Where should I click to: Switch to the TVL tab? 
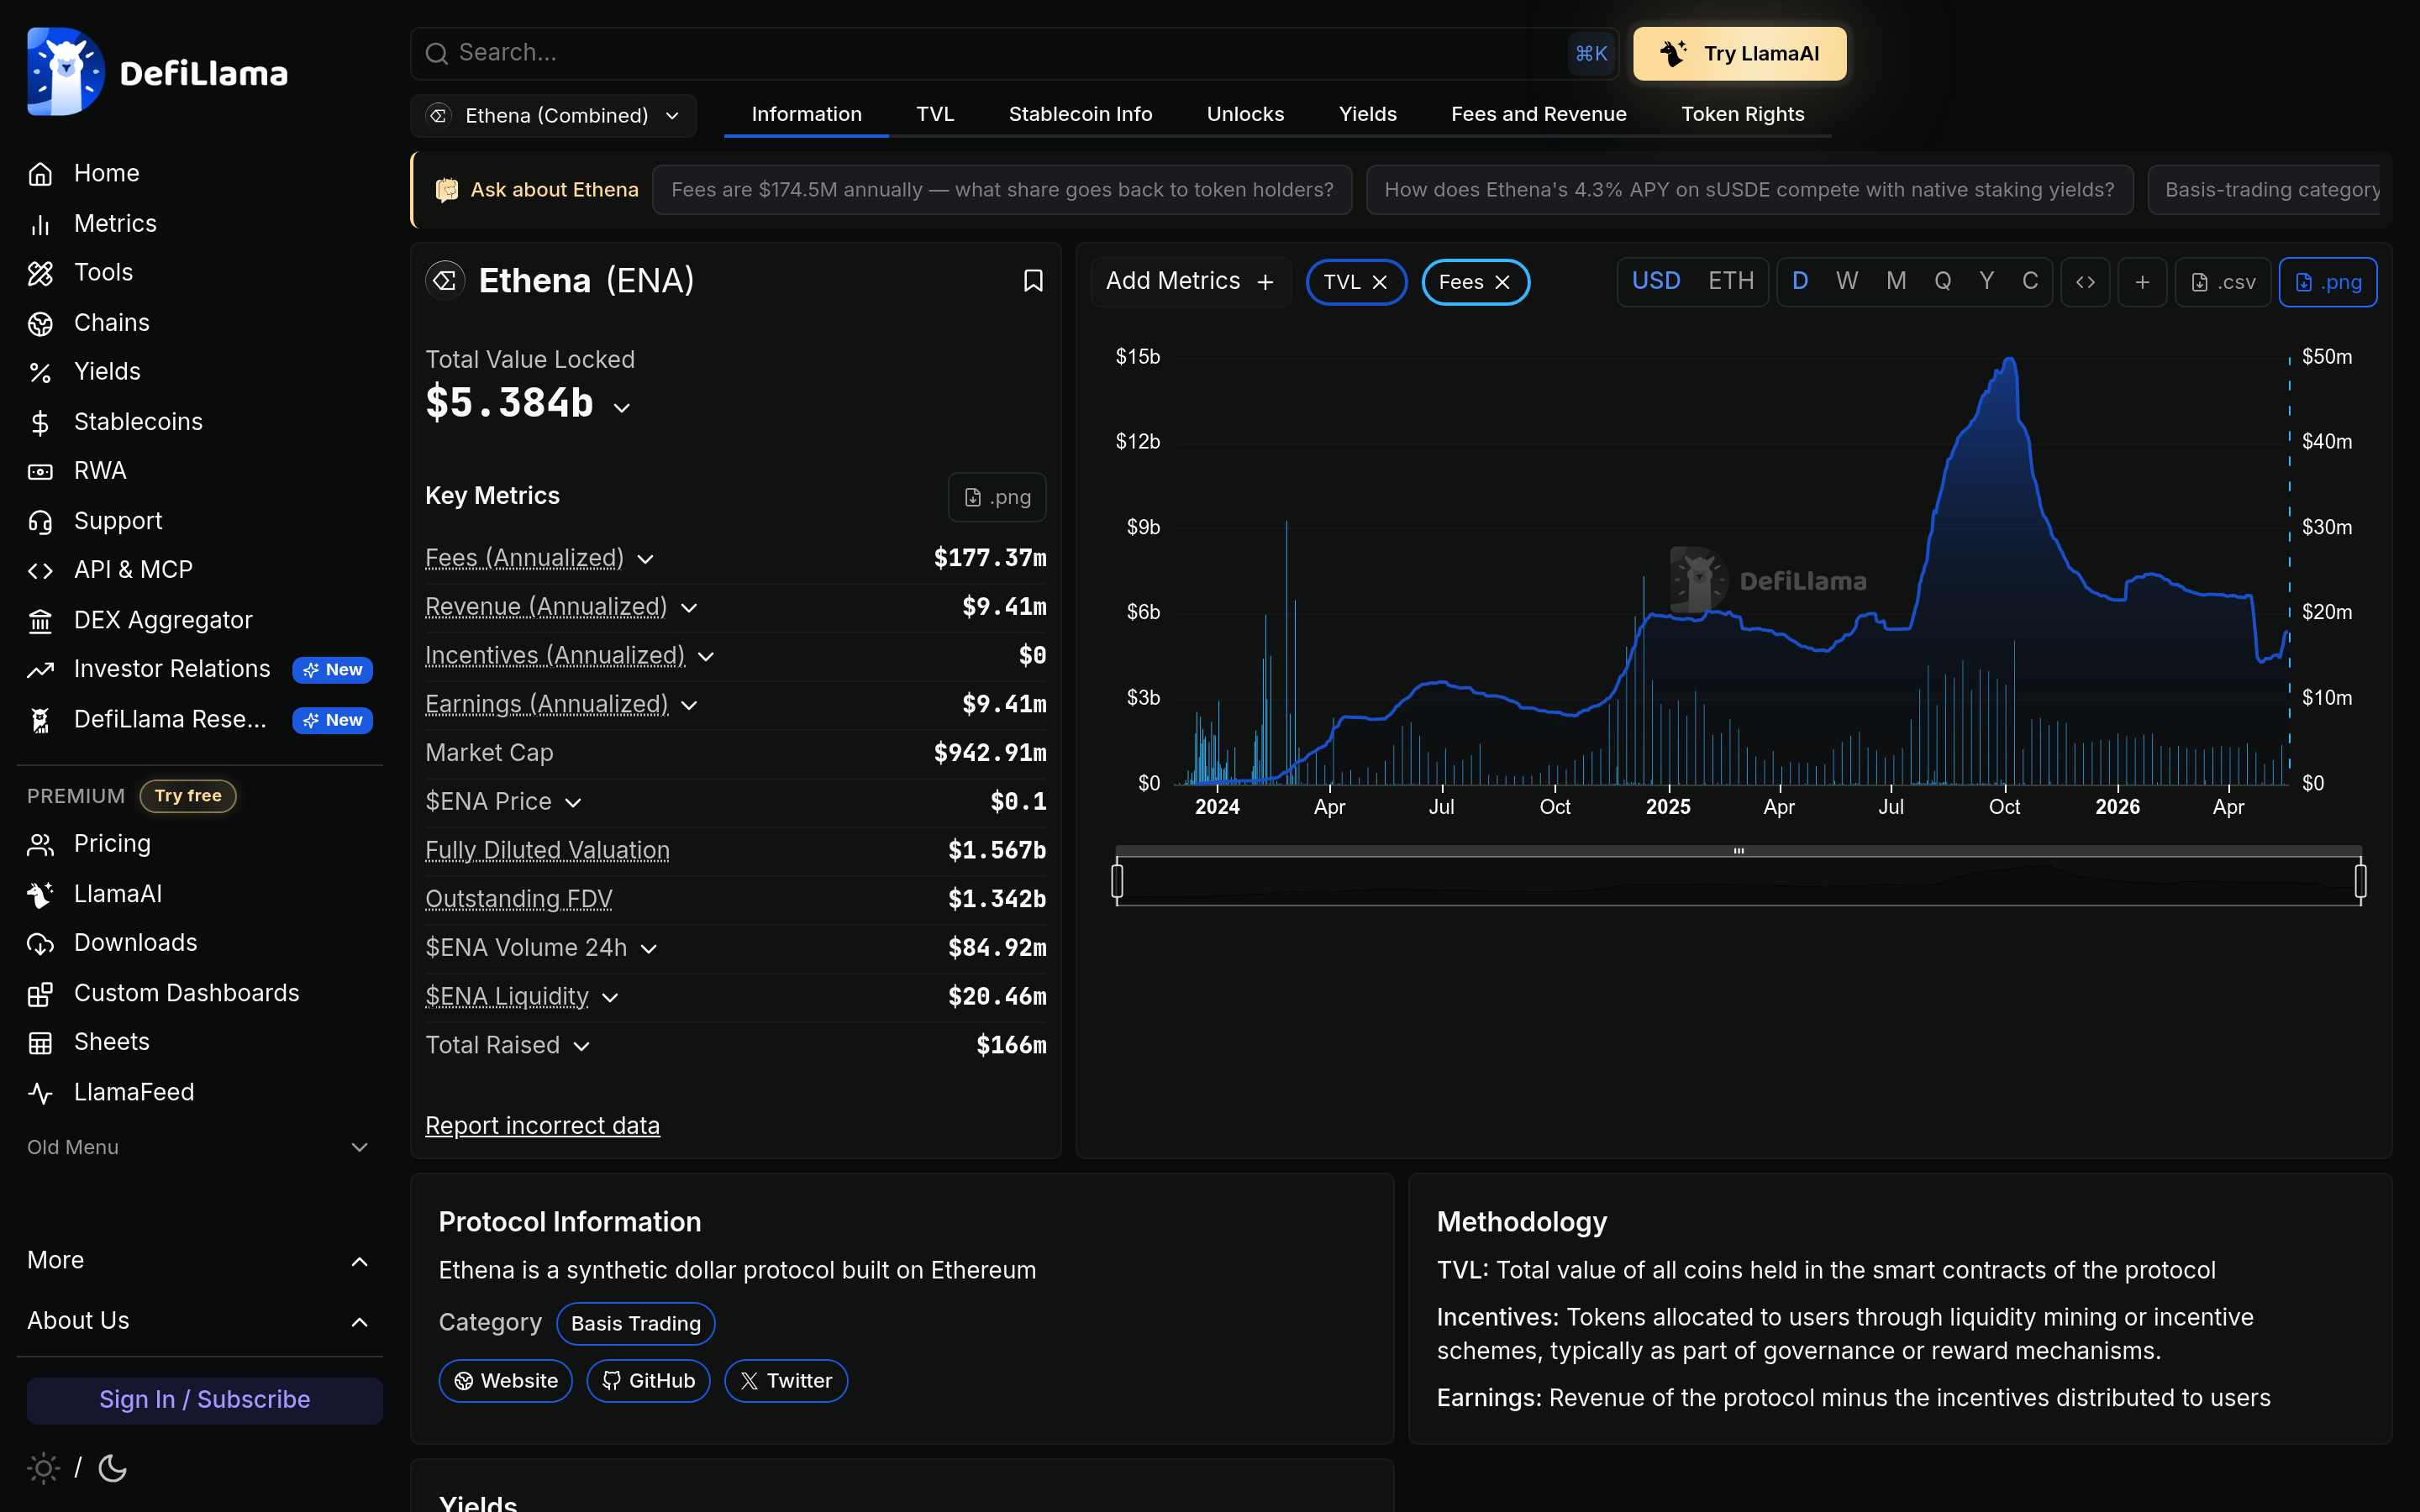pyautogui.click(x=935, y=114)
